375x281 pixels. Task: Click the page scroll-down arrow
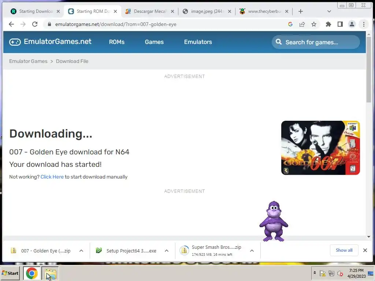click(368, 237)
